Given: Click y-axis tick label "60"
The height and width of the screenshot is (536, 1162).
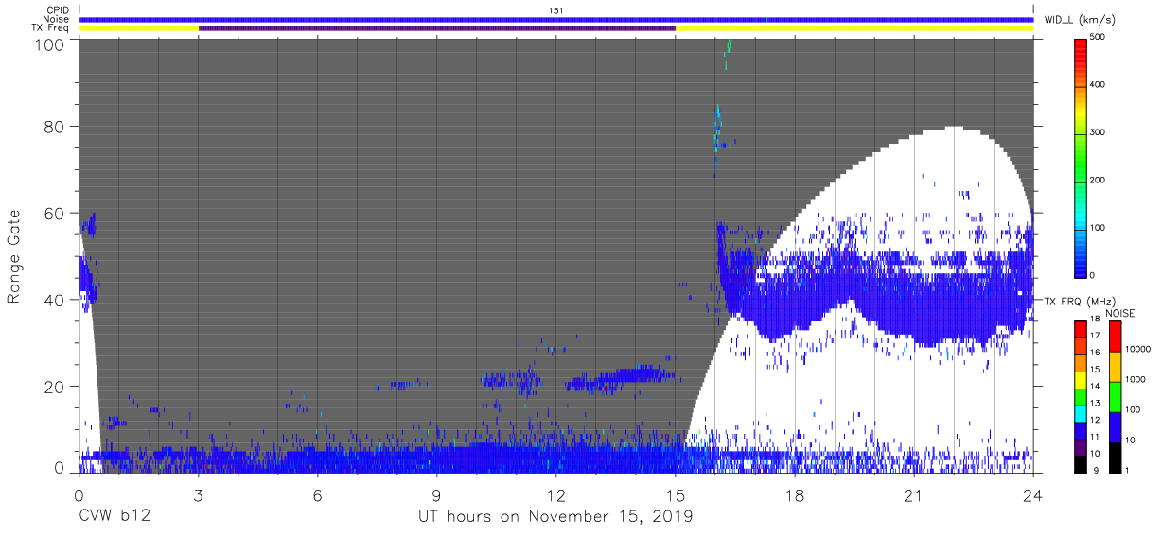Looking at the screenshot, I should (55, 214).
